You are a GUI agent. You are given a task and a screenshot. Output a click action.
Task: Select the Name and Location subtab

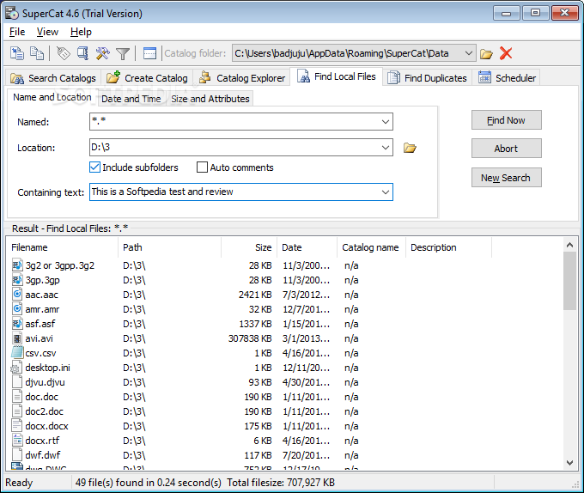tap(52, 98)
